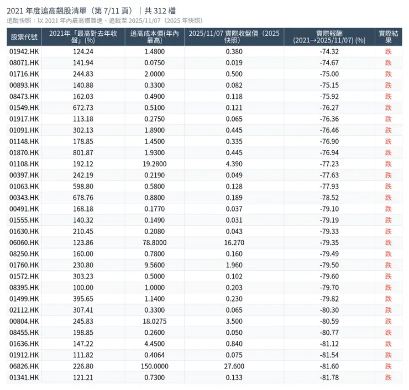Select the 0.1770 cost price cell
Viewport: 409px width, 390px height.
click(x=154, y=209)
